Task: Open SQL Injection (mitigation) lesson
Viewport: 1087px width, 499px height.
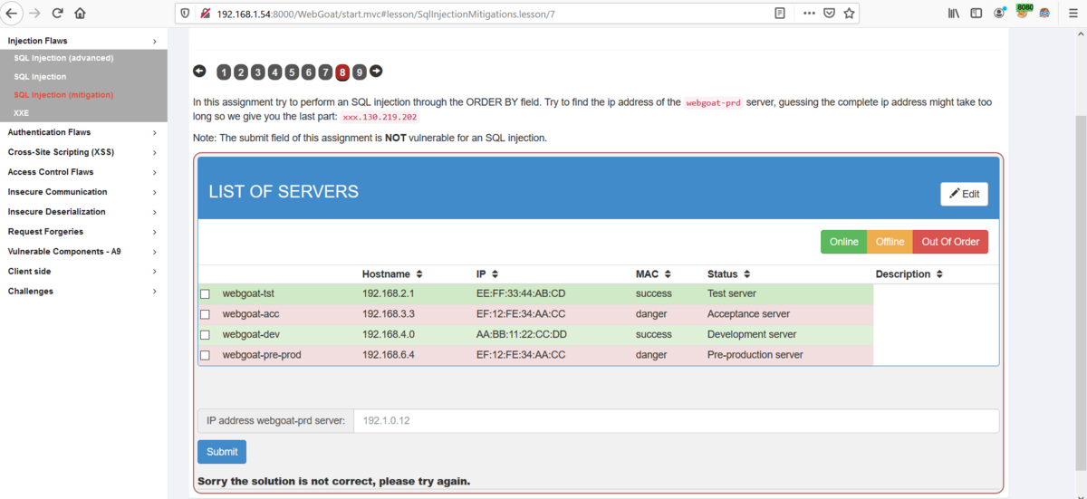Action: [x=63, y=95]
